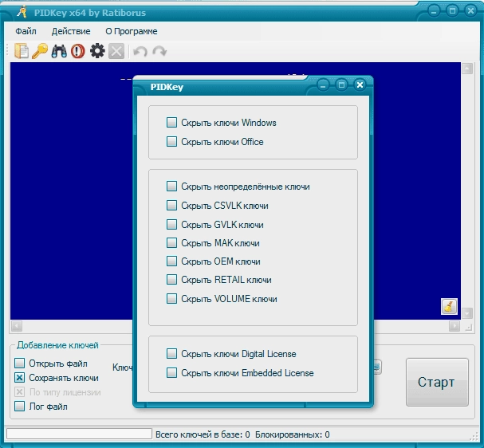The height and width of the screenshot is (448, 484).
Task: Click the red exclamation mark toolbar icon
Action: tap(78, 51)
